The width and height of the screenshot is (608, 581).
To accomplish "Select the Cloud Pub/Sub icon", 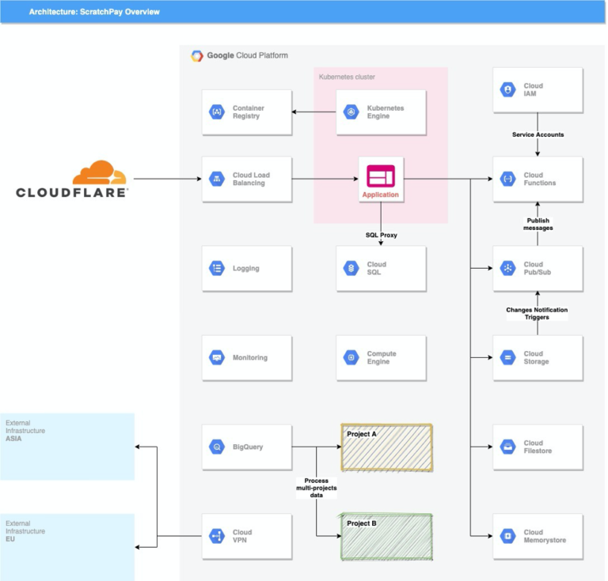I will (x=507, y=268).
